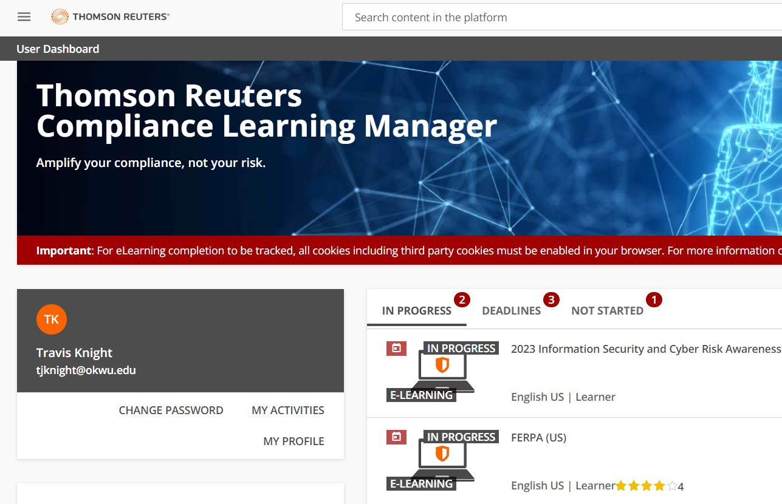Click the Change Password link
This screenshot has width=782, height=504.
point(171,410)
